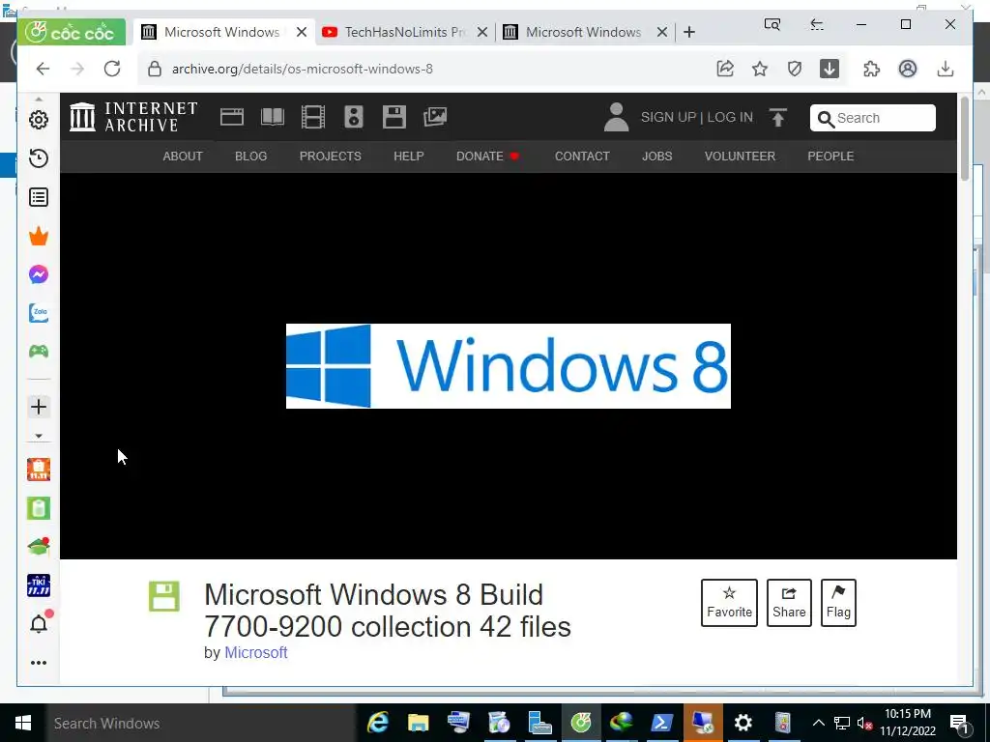The height and width of the screenshot is (742, 990).
Task: Click the Internet Archive logo
Action: [133, 117]
